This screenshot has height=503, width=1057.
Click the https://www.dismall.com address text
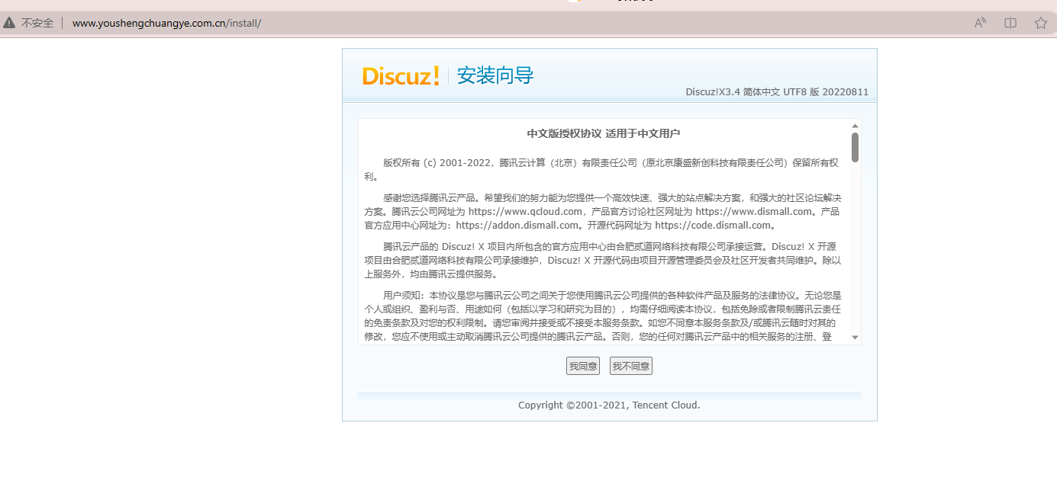point(753,211)
